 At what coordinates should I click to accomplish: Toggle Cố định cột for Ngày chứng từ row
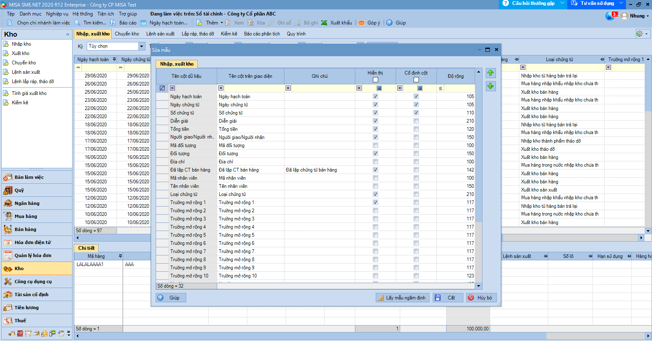pos(416,105)
